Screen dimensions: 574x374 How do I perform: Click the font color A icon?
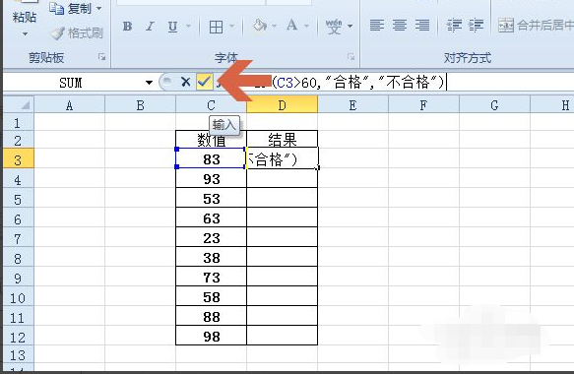[291, 26]
